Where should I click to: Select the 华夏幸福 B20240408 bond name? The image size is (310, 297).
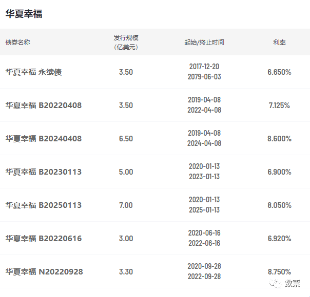(x=44, y=139)
